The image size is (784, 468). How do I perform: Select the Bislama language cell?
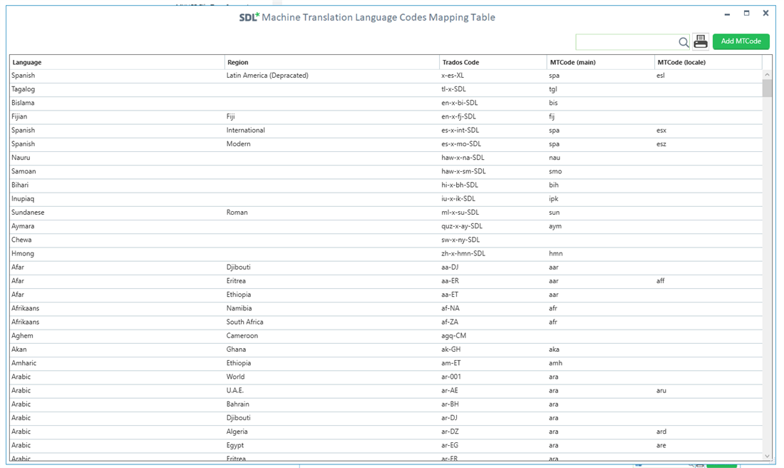coord(23,103)
